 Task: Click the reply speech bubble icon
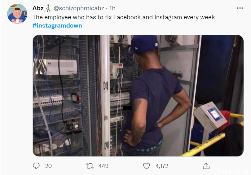click(36, 166)
